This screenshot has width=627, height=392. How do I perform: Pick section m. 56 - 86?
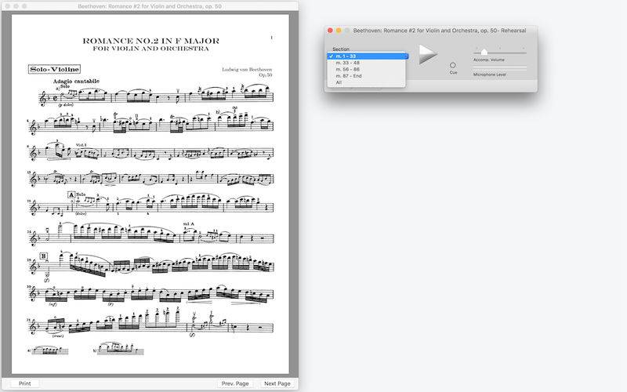(348, 69)
